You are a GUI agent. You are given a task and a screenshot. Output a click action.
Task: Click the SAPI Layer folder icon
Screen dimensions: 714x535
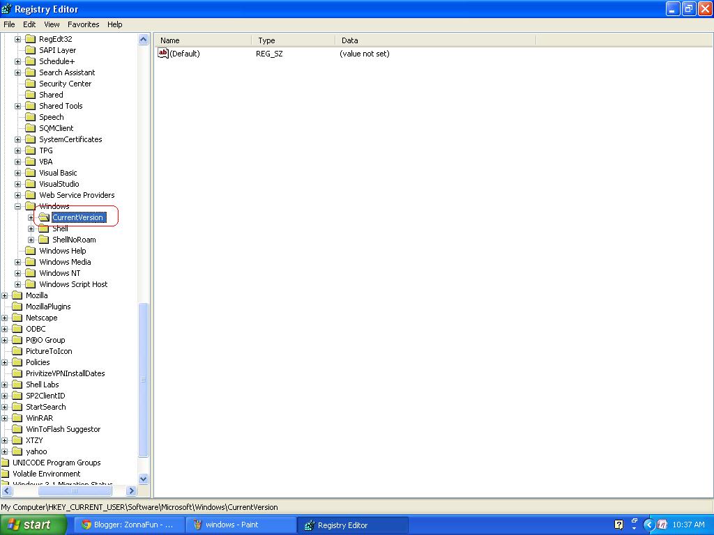click(x=31, y=50)
